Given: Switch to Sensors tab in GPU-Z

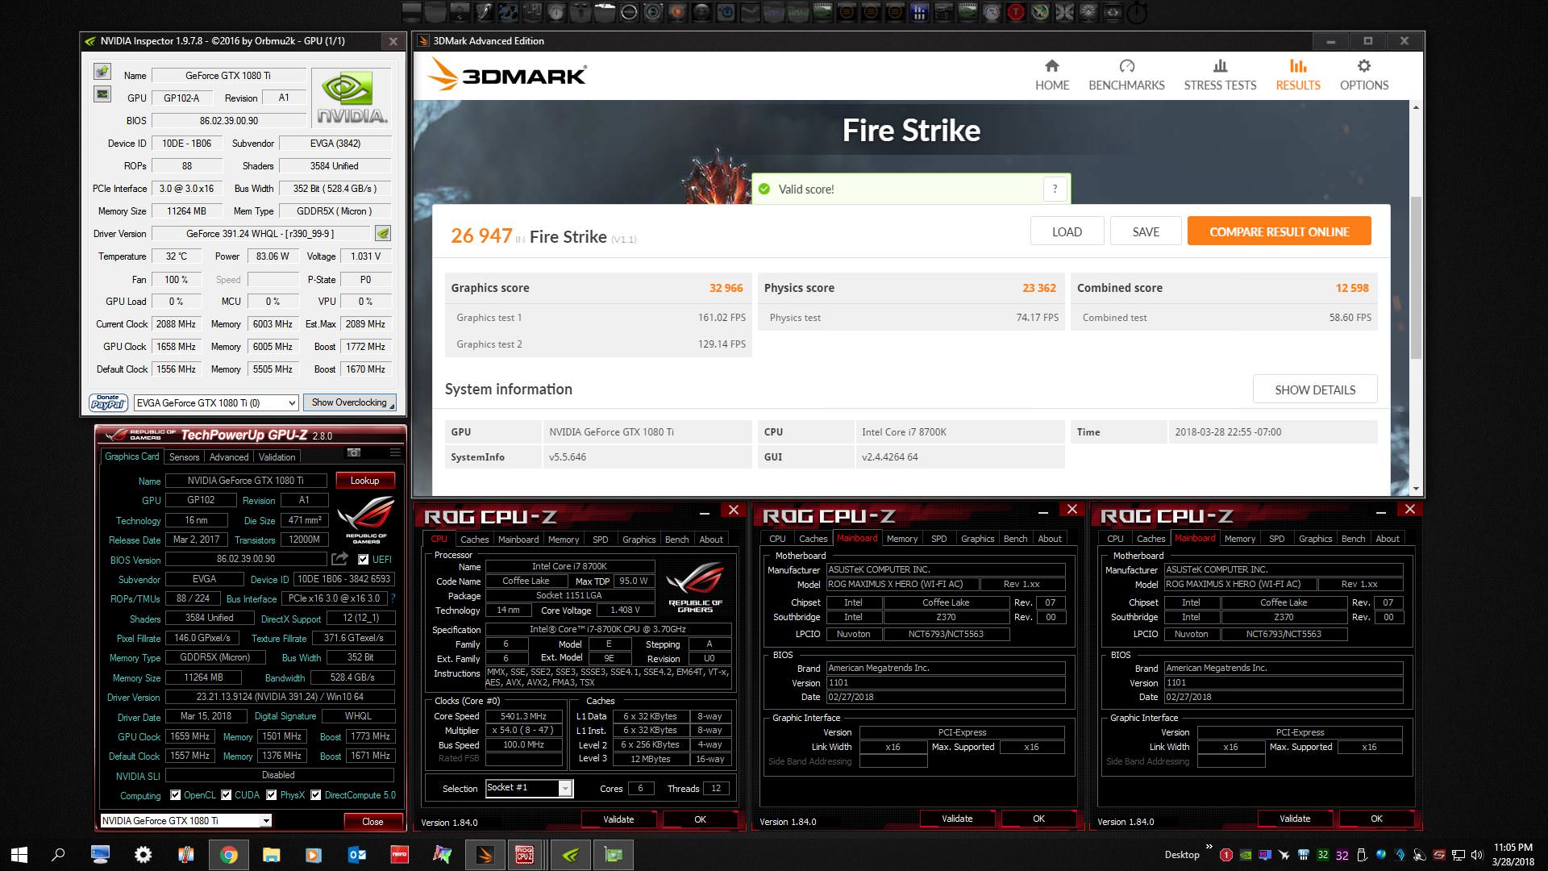Looking at the screenshot, I should [x=184, y=456].
